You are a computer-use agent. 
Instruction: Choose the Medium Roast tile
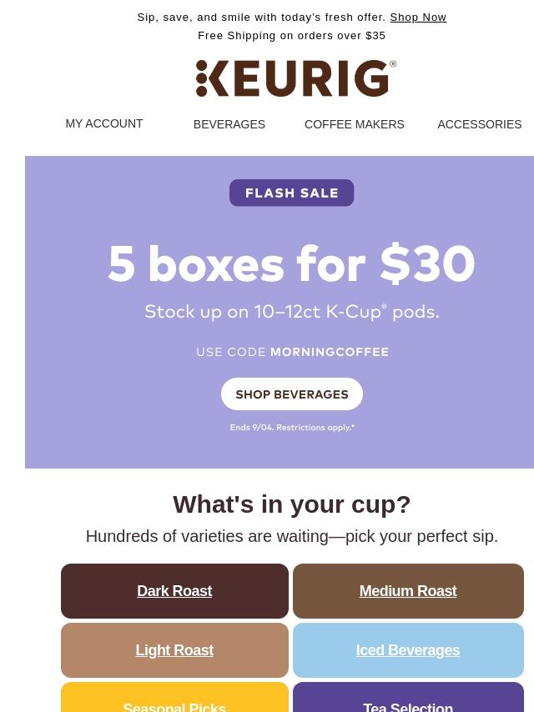(x=408, y=591)
